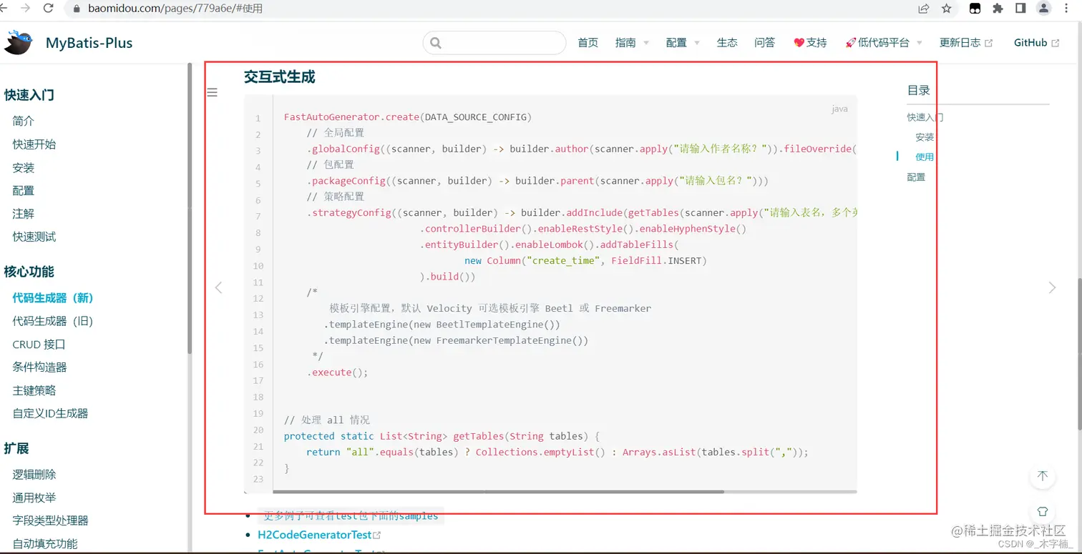The height and width of the screenshot is (554, 1082).
Task: Open the 首页 nav item
Action: pyautogui.click(x=588, y=43)
